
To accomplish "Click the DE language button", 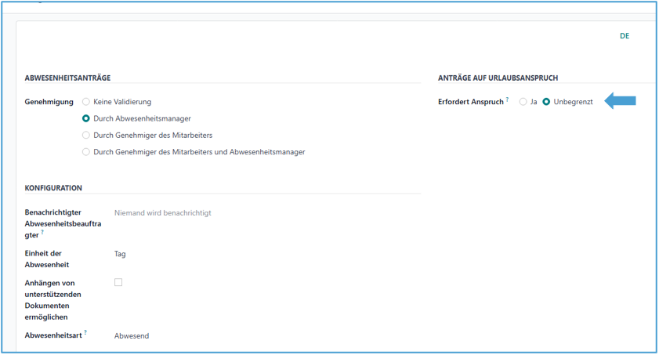I will coord(625,36).
